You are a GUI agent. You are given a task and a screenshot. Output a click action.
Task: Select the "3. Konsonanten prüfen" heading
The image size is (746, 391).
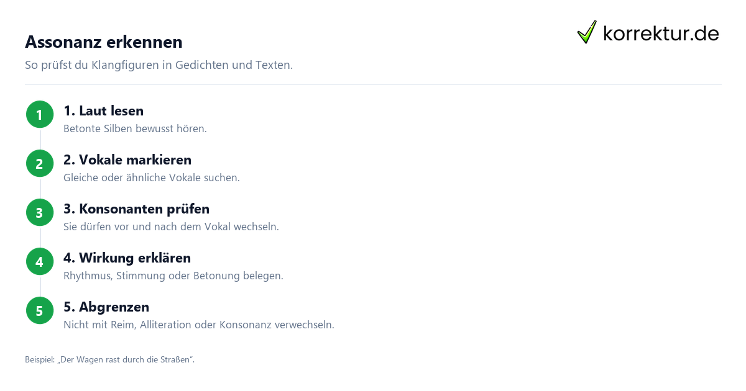(x=136, y=209)
